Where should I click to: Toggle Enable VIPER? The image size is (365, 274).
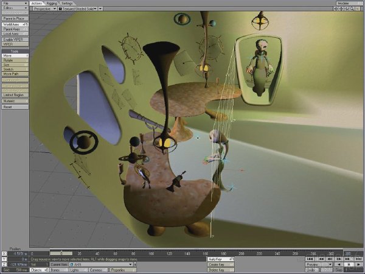15,40
